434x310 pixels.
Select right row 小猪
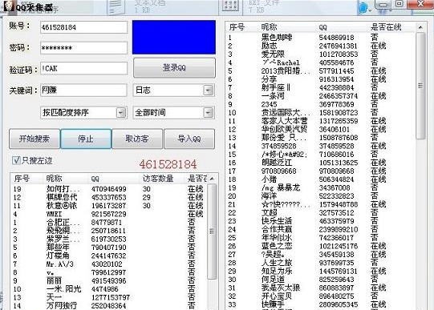click(x=321, y=179)
